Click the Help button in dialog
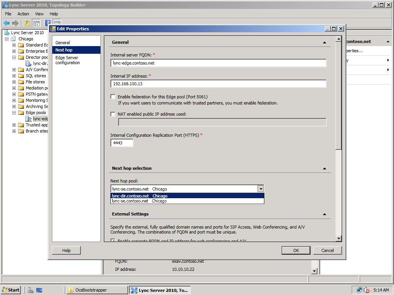This screenshot has width=394, height=295. tap(66, 250)
